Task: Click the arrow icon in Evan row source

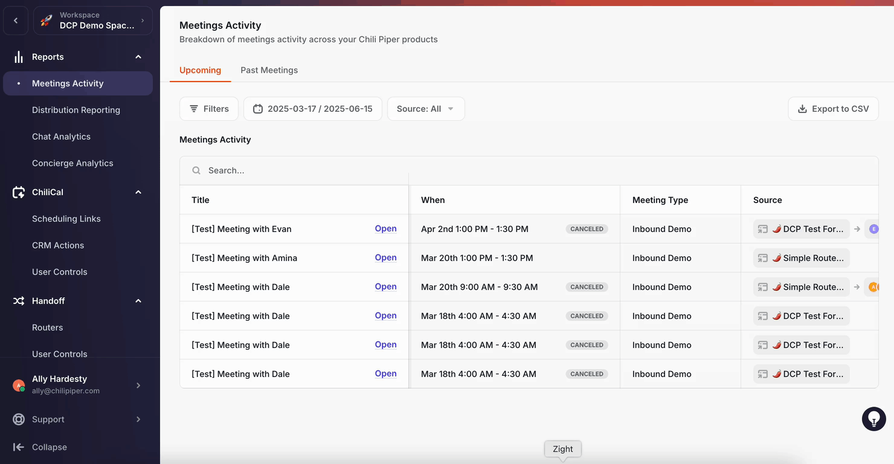Action: coord(857,229)
